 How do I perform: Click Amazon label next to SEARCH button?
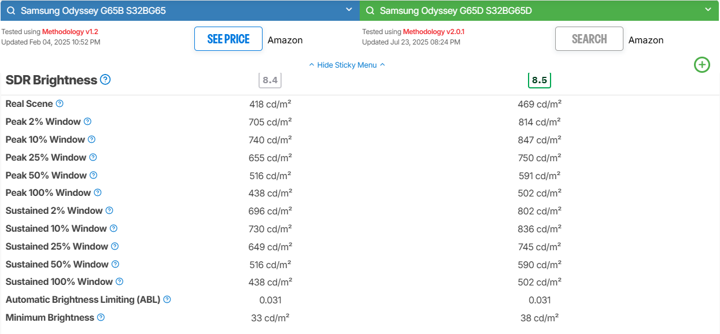click(646, 40)
